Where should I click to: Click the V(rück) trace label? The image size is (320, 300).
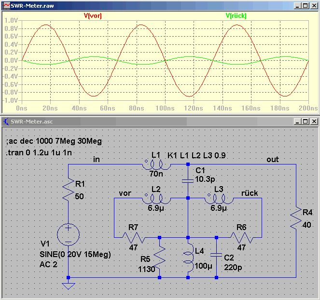[x=236, y=16]
